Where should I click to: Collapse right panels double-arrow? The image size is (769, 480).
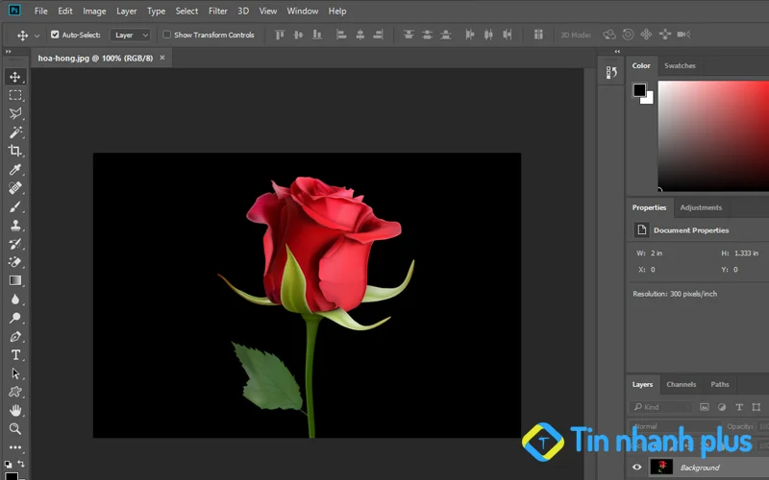tap(617, 52)
